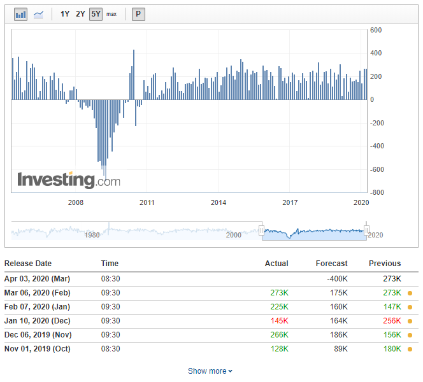This screenshot has width=423, height=382.
Task: Grab the left range slider handle
Action: click(261, 230)
